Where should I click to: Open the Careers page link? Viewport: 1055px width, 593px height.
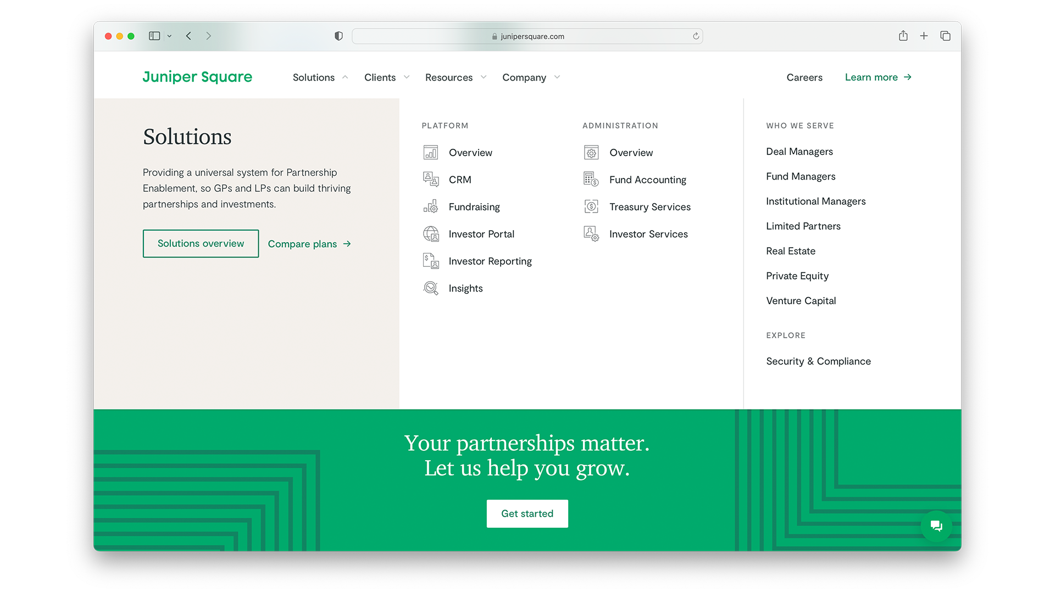coord(804,77)
